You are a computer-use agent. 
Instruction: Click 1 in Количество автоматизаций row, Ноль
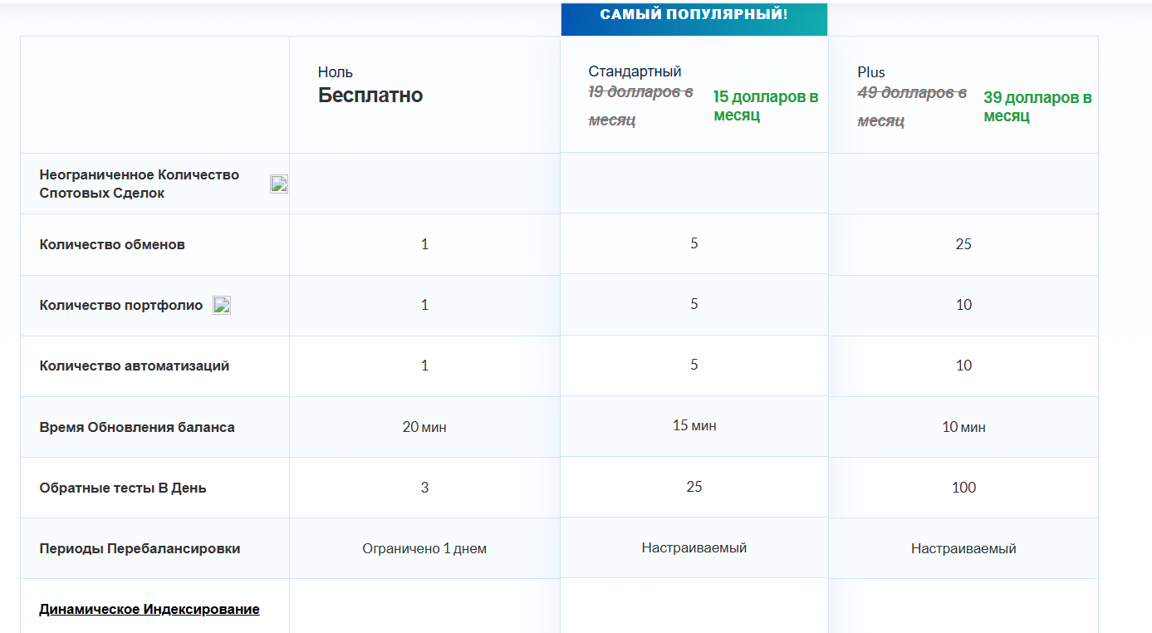click(x=424, y=366)
